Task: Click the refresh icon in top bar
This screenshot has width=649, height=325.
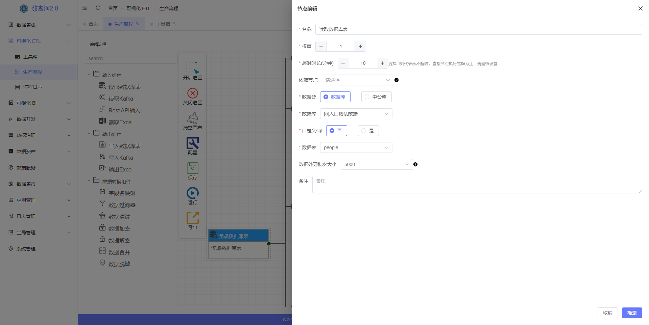Action: 98,8
